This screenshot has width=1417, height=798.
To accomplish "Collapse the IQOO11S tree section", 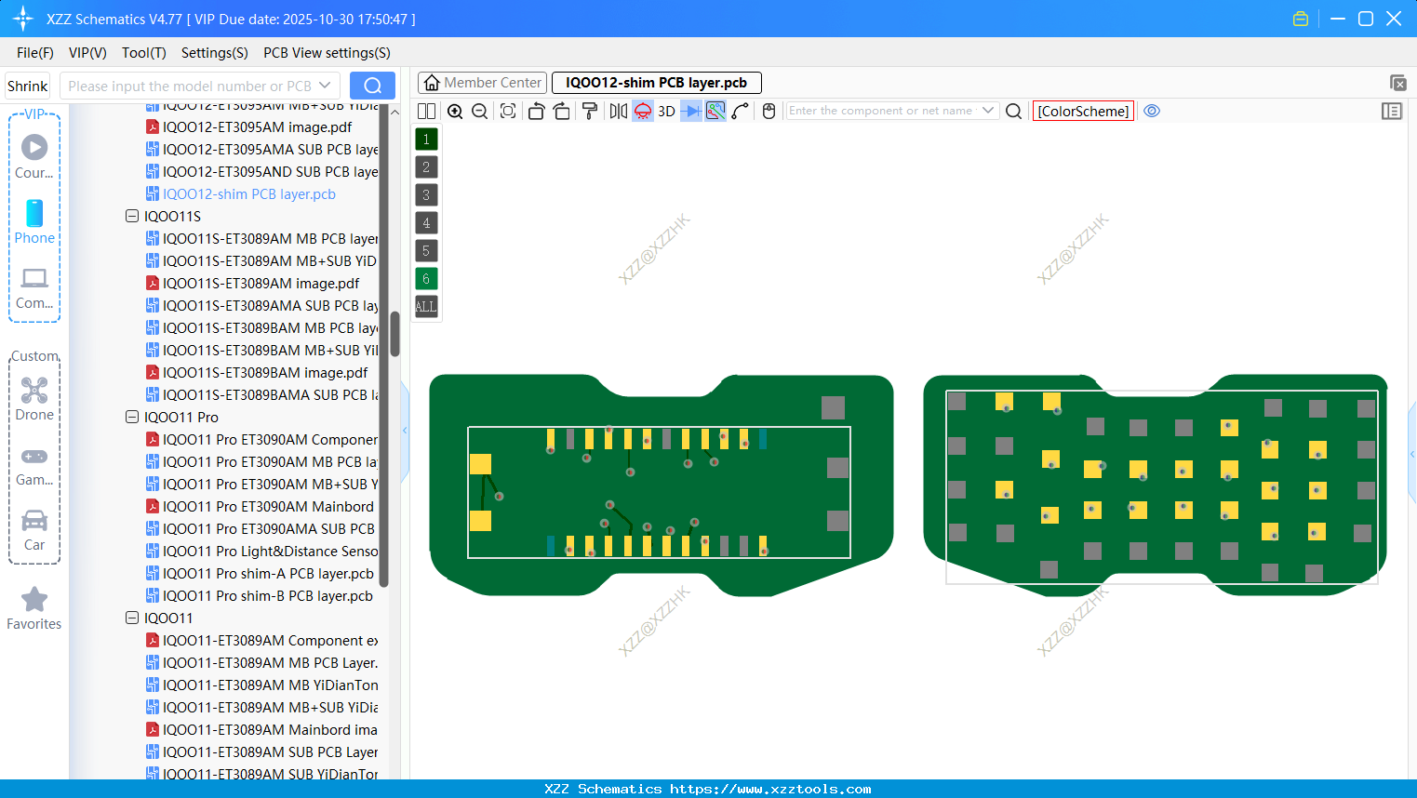I will pyautogui.click(x=131, y=216).
